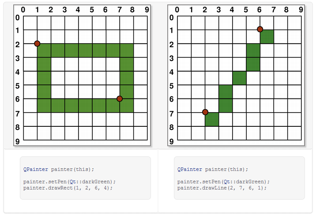Screen dimensions: 316x216
Task: Click row label 9 beside the right grid
Action: click(171, 141)
